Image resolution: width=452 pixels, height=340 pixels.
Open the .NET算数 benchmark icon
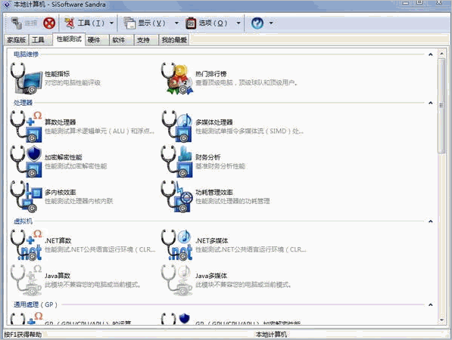(26, 245)
